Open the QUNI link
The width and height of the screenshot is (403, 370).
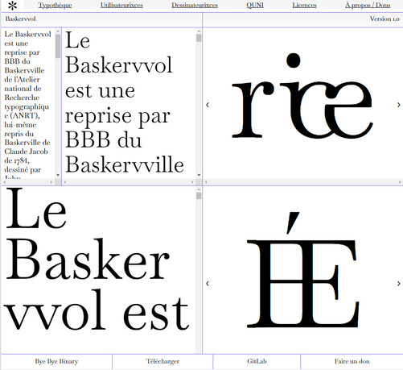(x=255, y=5)
